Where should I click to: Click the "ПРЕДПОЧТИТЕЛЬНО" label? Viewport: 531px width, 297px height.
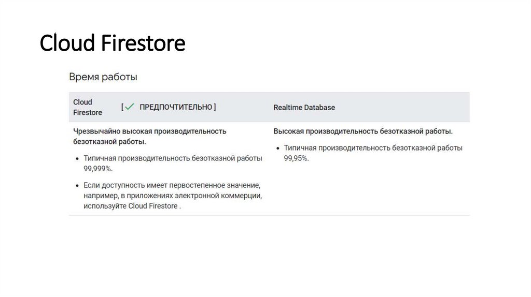pos(176,107)
